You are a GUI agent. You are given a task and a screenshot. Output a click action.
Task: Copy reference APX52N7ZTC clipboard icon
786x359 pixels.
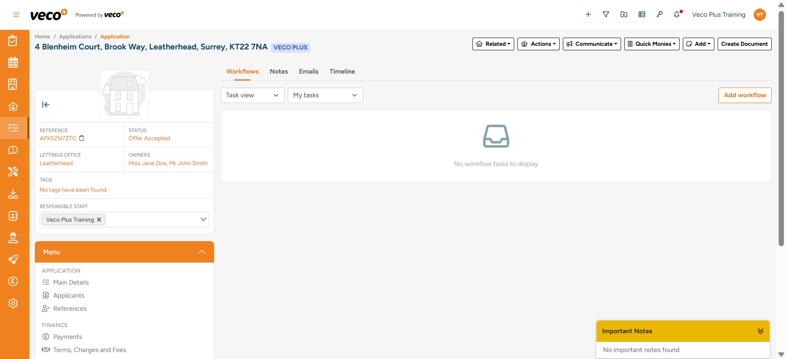tap(81, 138)
